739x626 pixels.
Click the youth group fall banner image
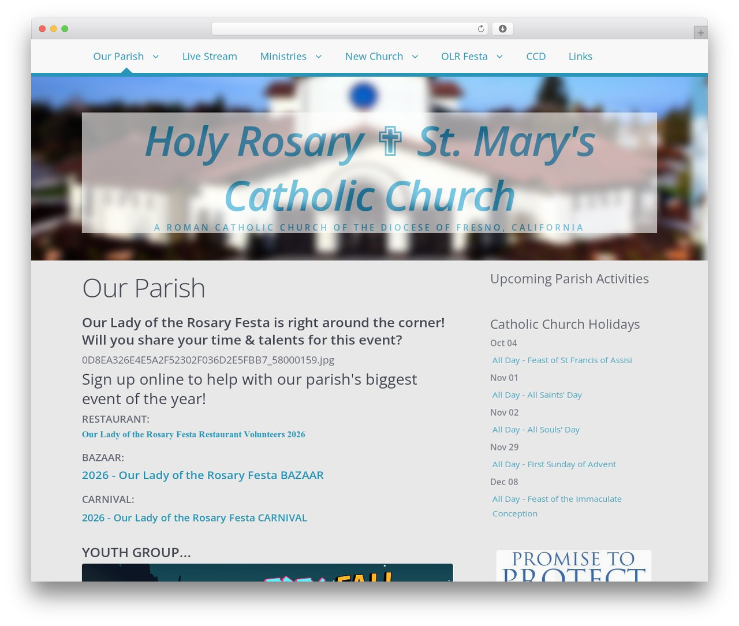[x=267, y=572]
